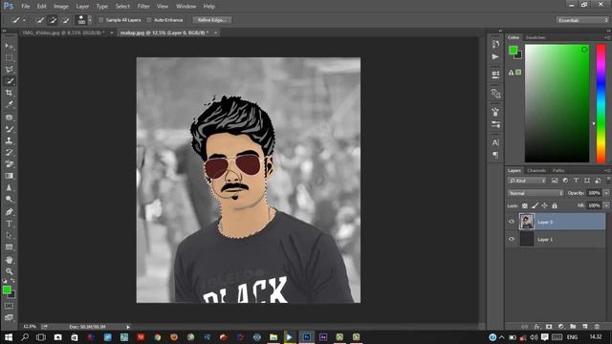Open the layer filter Kind dropdown

527,181
